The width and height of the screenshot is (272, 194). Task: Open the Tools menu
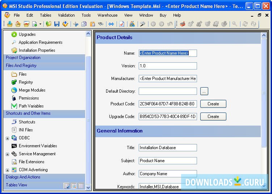pyautogui.click(x=86, y=15)
